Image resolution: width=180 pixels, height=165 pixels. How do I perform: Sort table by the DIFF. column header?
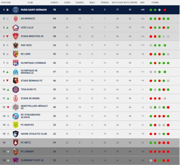pyautogui.click(x=143, y=2)
